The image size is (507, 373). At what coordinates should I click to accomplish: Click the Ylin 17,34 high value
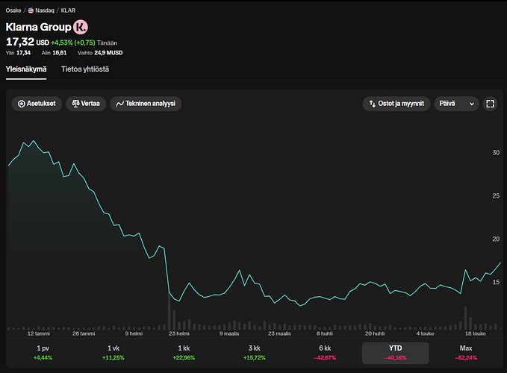pyautogui.click(x=18, y=53)
